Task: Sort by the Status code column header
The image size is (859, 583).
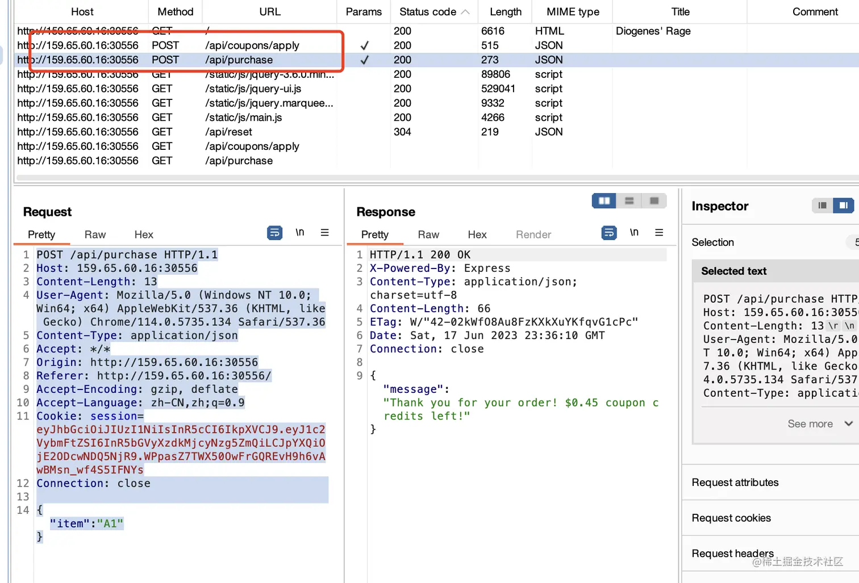Action: 433,12
